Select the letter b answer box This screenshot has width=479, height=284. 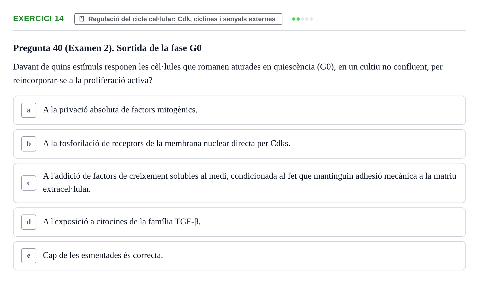point(29,144)
